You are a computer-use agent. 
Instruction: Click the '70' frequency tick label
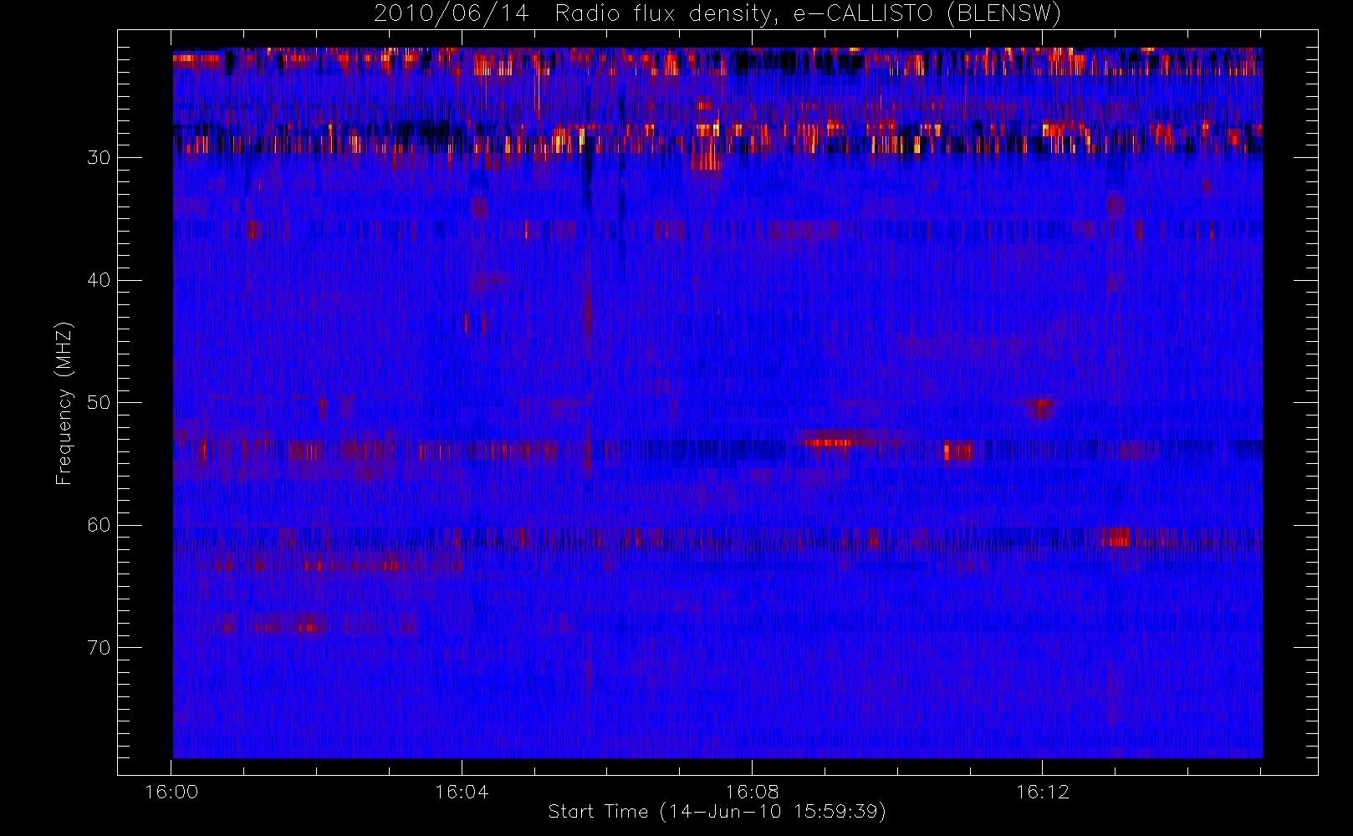(99, 648)
